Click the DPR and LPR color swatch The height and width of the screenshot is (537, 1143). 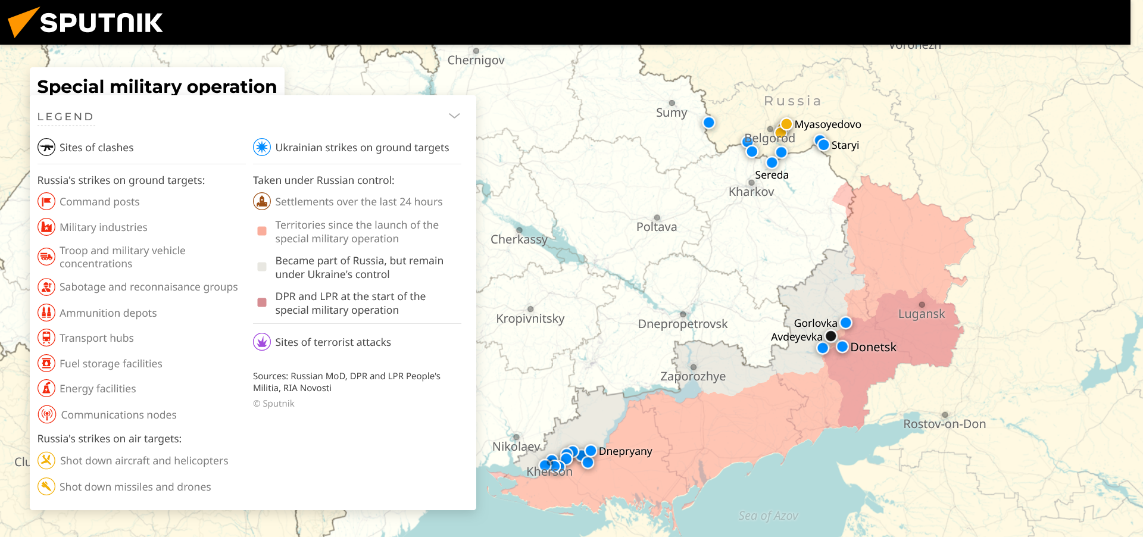click(262, 302)
